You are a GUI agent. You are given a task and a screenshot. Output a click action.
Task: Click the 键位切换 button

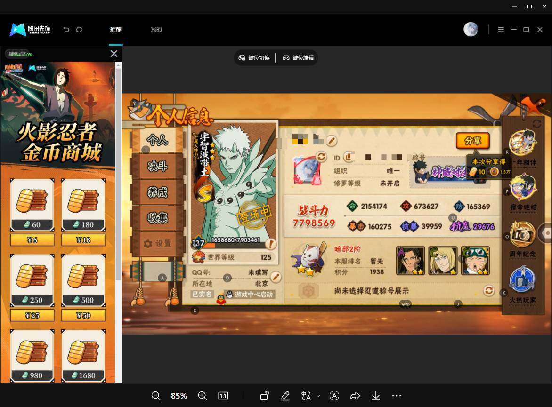pyautogui.click(x=254, y=58)
